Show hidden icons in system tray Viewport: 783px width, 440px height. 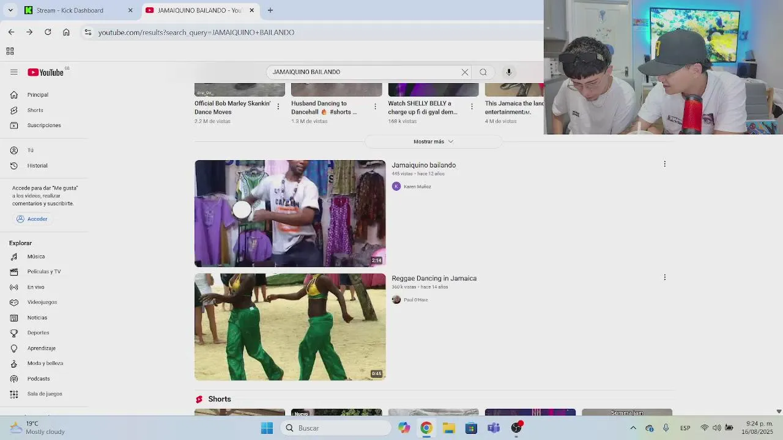pyautogui.click(x=633, y=428)
